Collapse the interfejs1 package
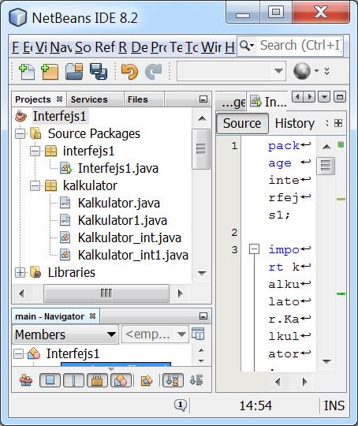This screenshot has height=426, width=358. (x=35, y=151)
